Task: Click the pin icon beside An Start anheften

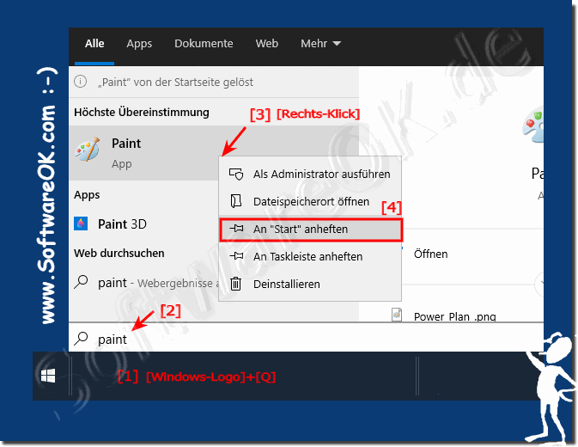Action: click(x=236, y=229)
